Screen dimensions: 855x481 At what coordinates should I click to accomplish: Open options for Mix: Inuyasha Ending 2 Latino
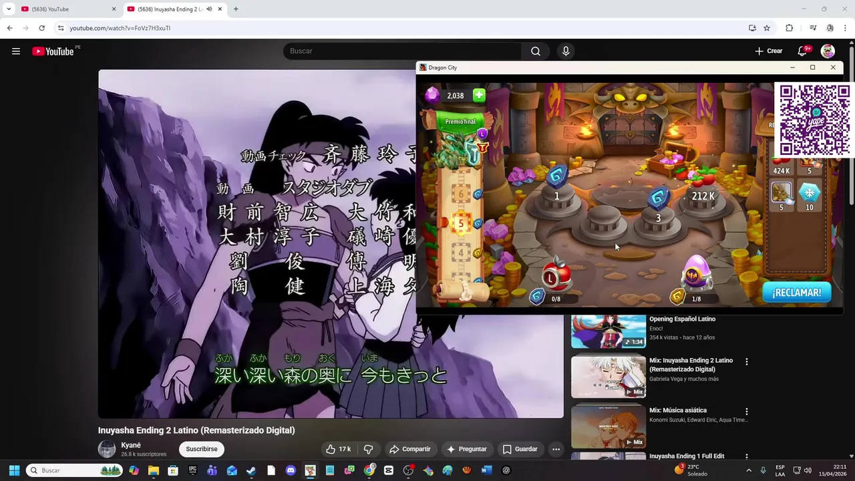pos(747,361)
